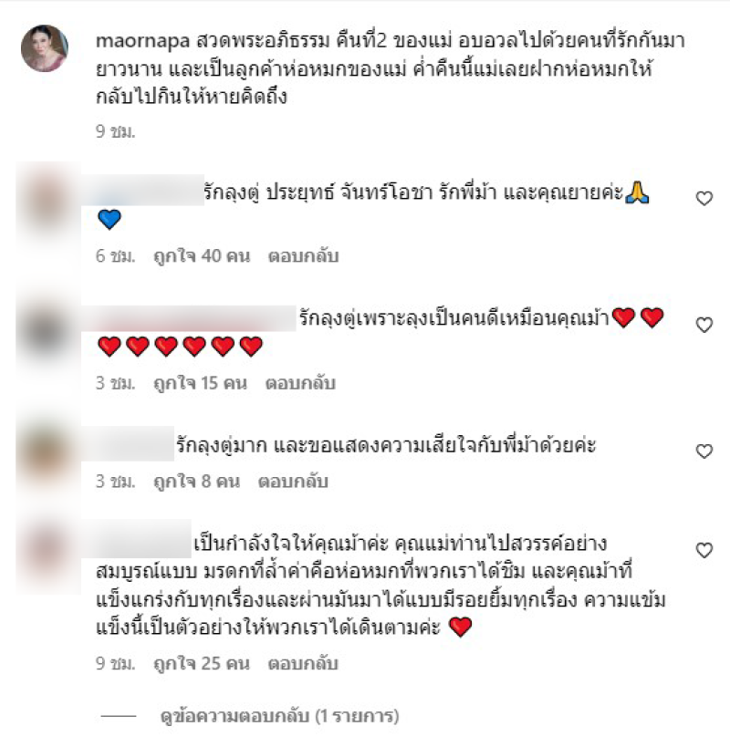The image size is (730, 747).
Task: Like the comment รักลุงตู่มาก
Action: click(x=704, y=451)
